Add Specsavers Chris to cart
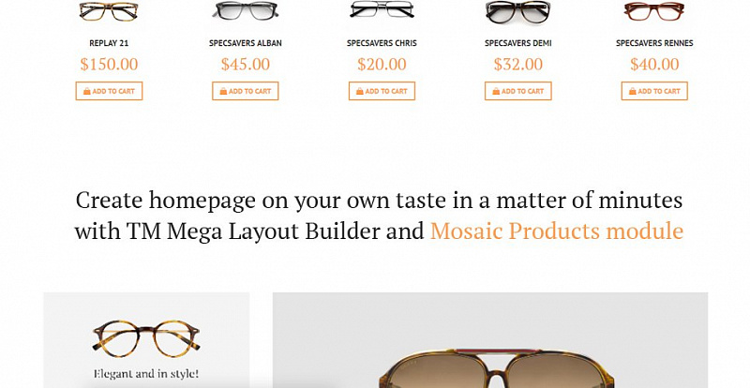This screenshot has width=750, height=388. 382,91
